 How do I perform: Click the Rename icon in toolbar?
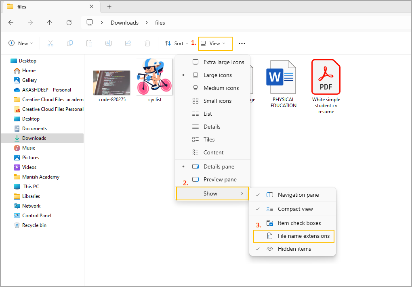click(109, 44)
